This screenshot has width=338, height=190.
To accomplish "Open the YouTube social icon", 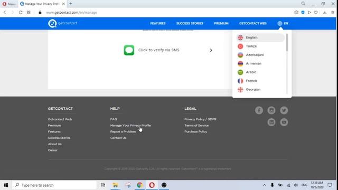I will click(x=284, y=122).
